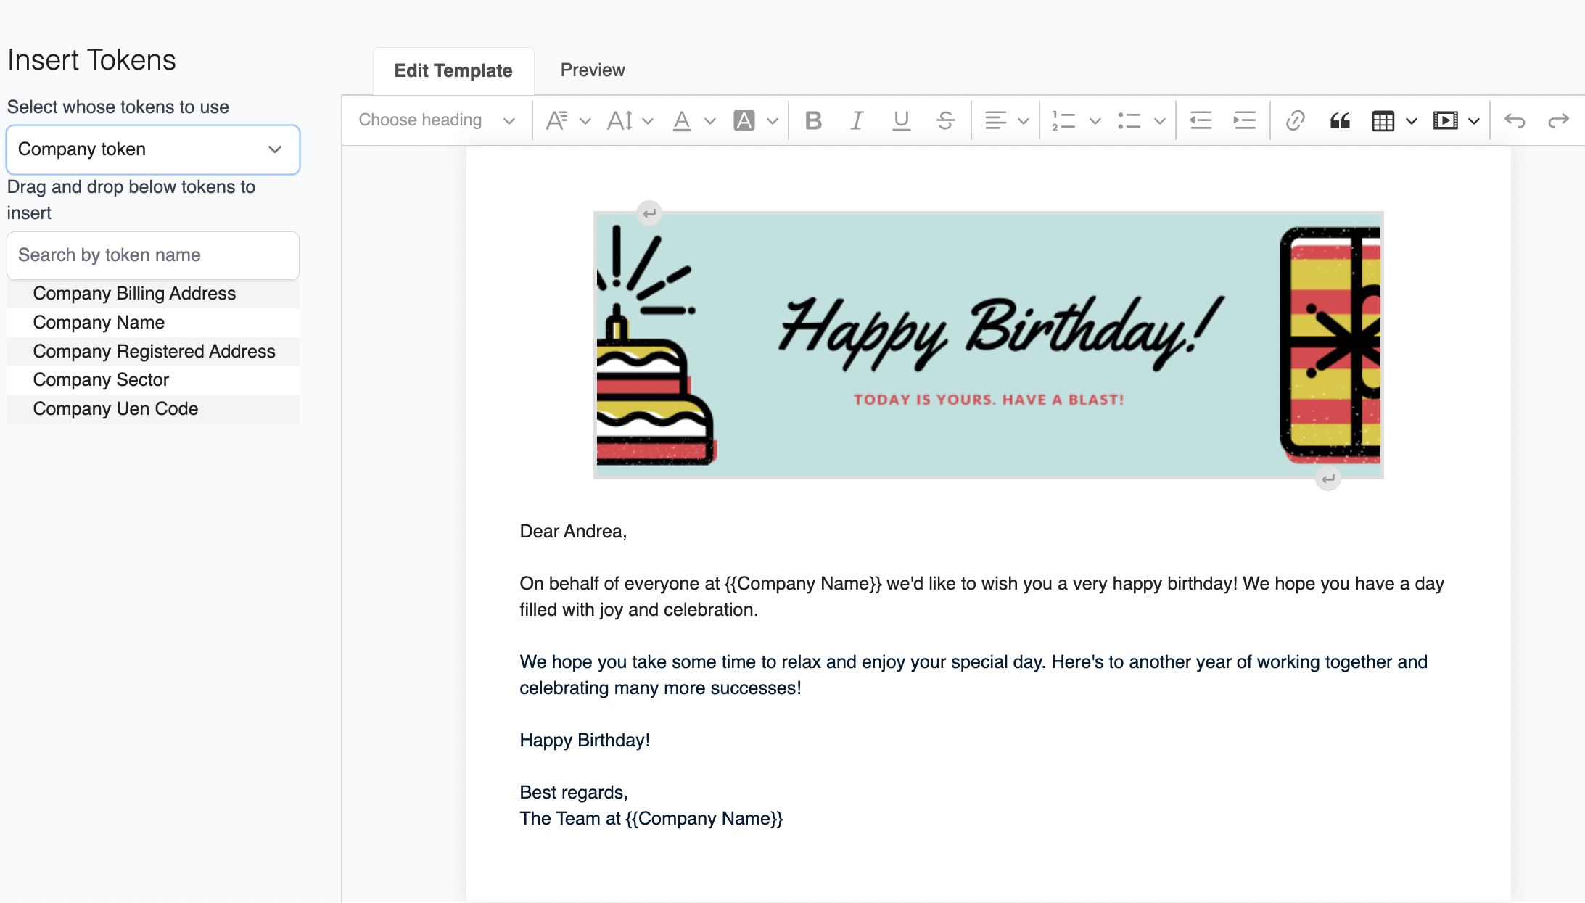Select the Company Sector token
Viewport: 1585px width, 903px height.
[x=101, y=380]
